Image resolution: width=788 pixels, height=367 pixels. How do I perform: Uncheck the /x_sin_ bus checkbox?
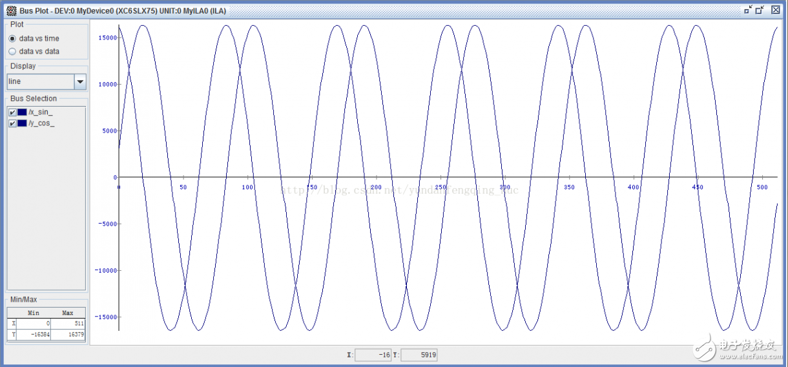12,112
